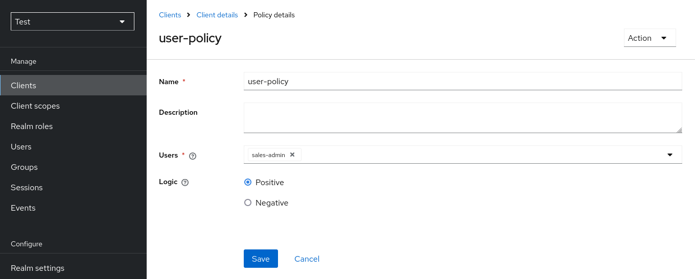Open Realm settings in sidebar
695x279 pixels.
pos(37,268)
